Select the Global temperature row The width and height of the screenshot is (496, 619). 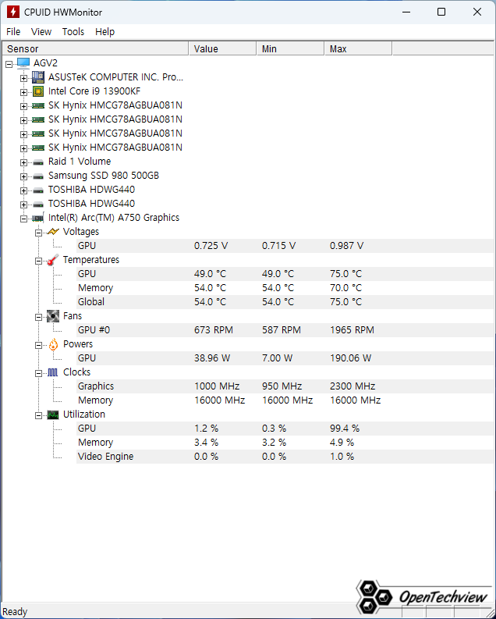pos(285,302)
